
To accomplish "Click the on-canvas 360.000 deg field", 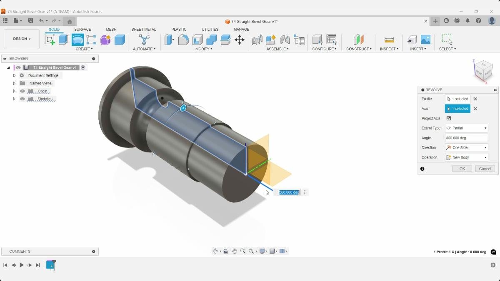I will pyautogui.click(x=289, y=192).
